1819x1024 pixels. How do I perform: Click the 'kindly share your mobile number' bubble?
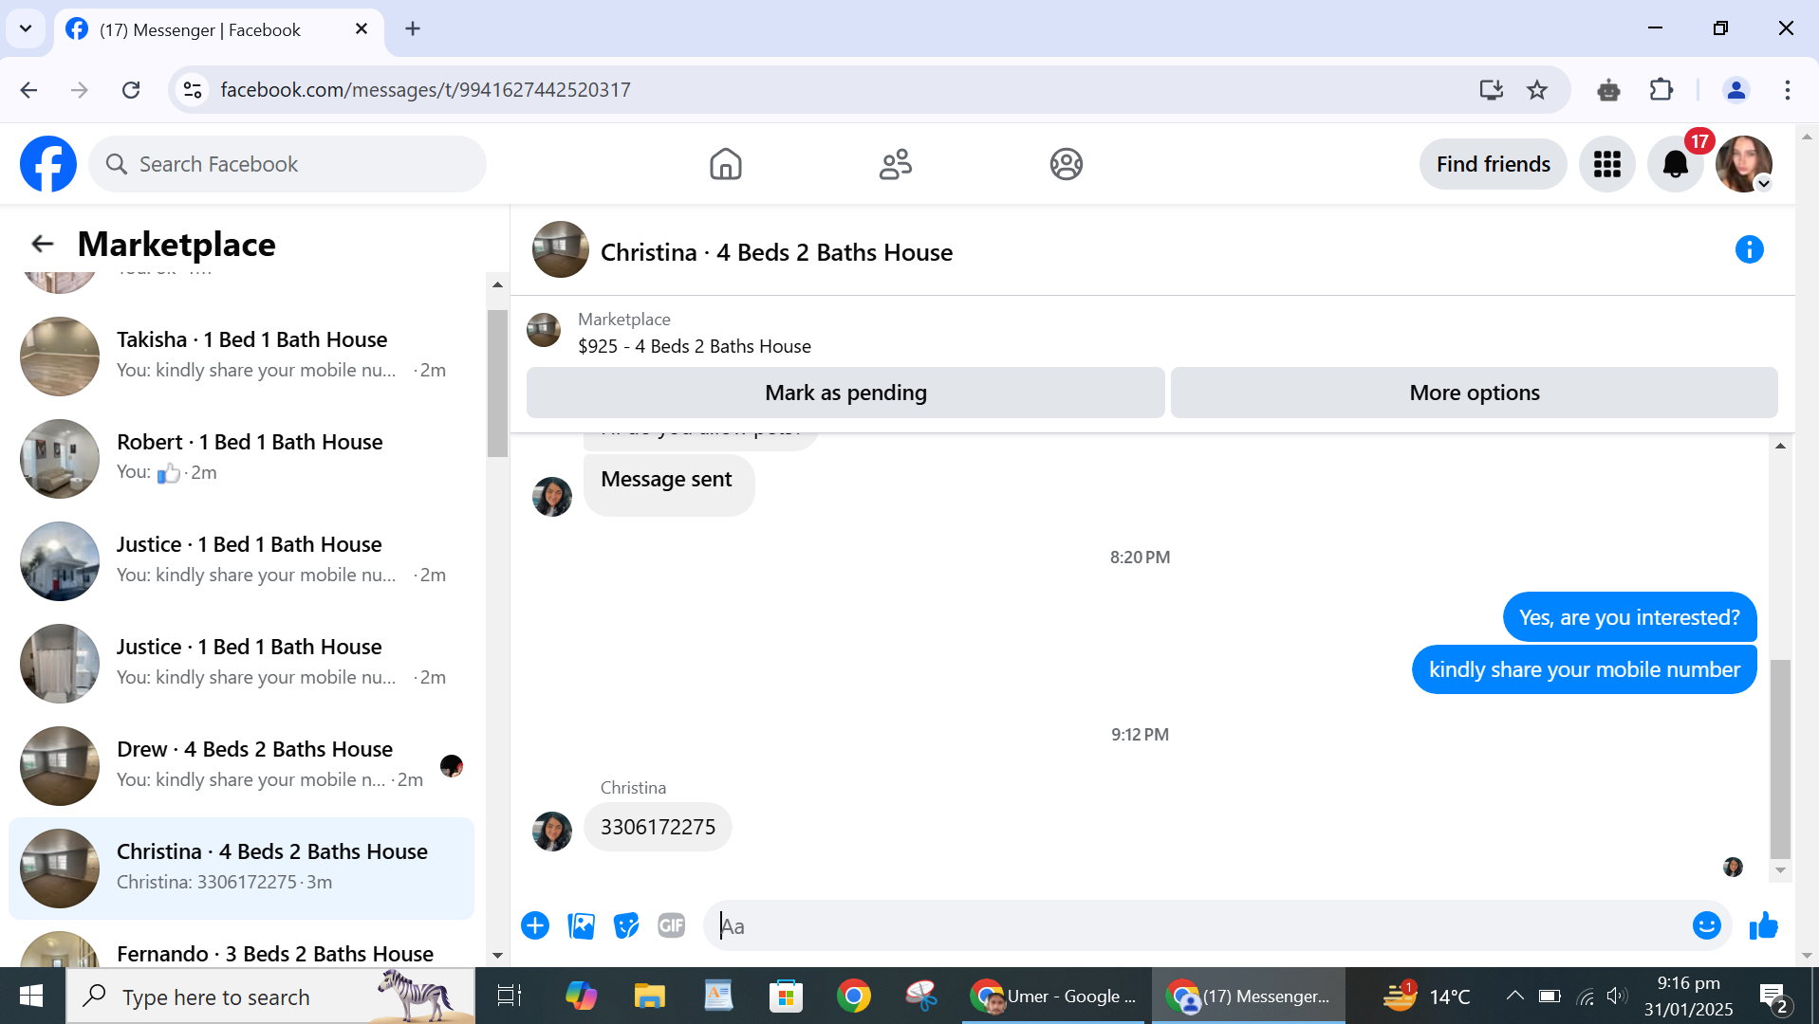pyautogui.click(x=1584, y=669)
